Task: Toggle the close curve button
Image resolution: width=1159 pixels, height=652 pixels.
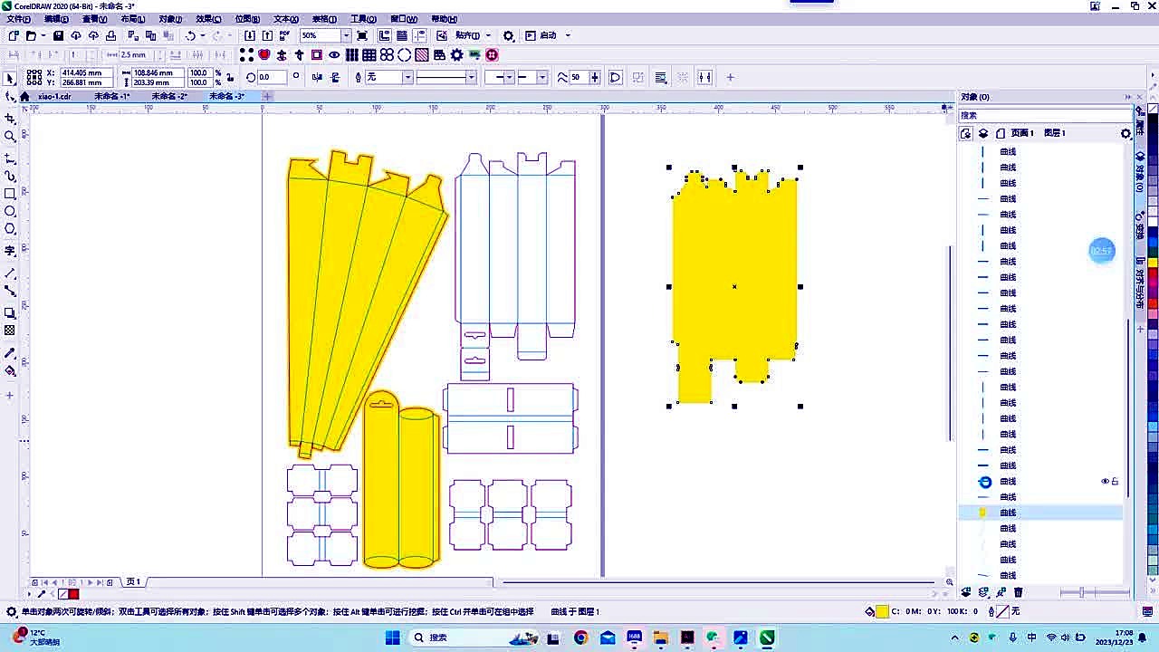Action: 615,78
